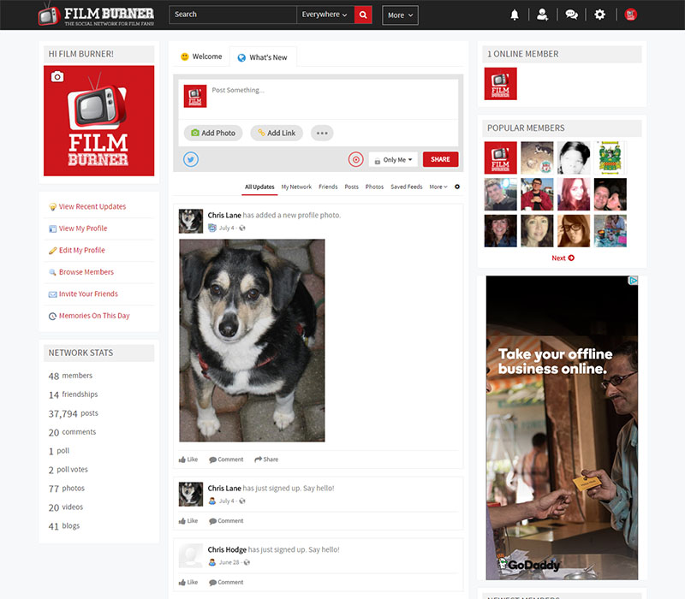The image size is (685, 599).
Task: Open the Only Me privacy dropdown
Action: click(394, 159)
